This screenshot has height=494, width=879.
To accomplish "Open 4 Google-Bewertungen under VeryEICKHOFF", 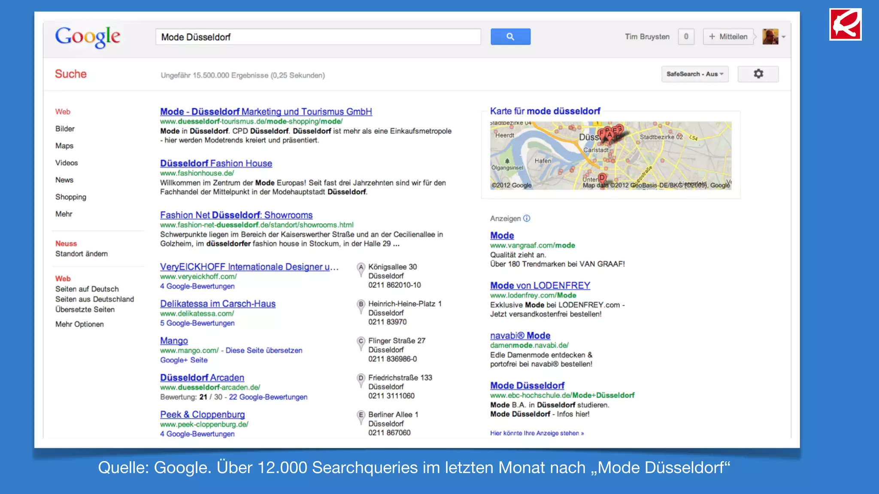I will click(x=197, y=286).
